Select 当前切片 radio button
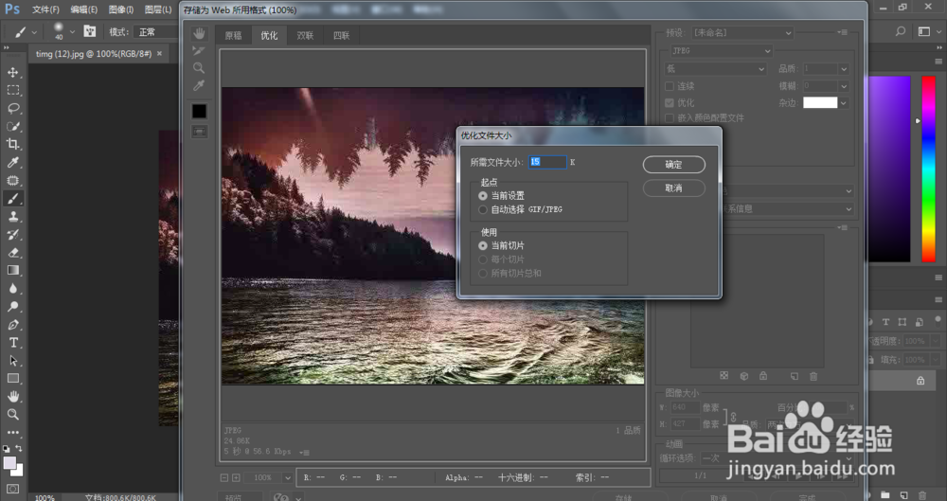This screenshot has width=947, height=501. tap(483, 246)
